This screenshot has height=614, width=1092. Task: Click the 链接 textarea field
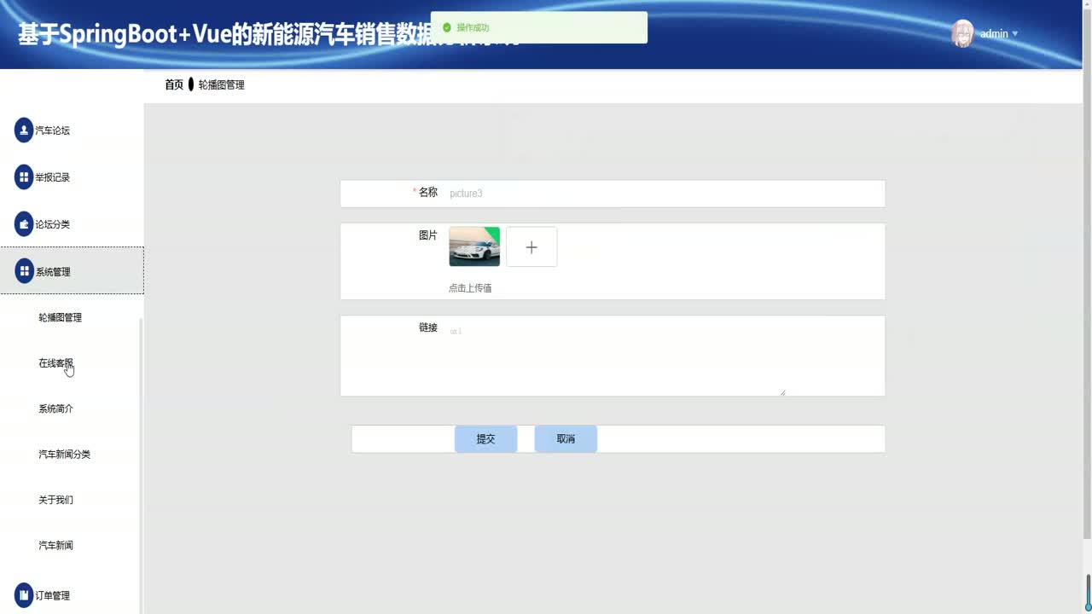614,356
